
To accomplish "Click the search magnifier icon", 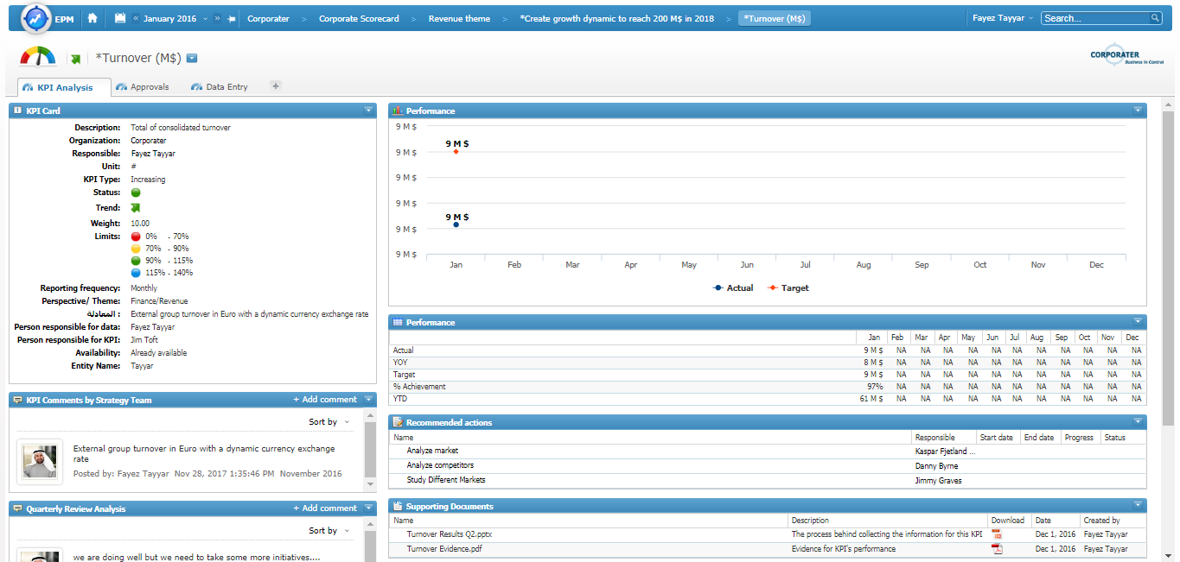I will [1156, 18].
